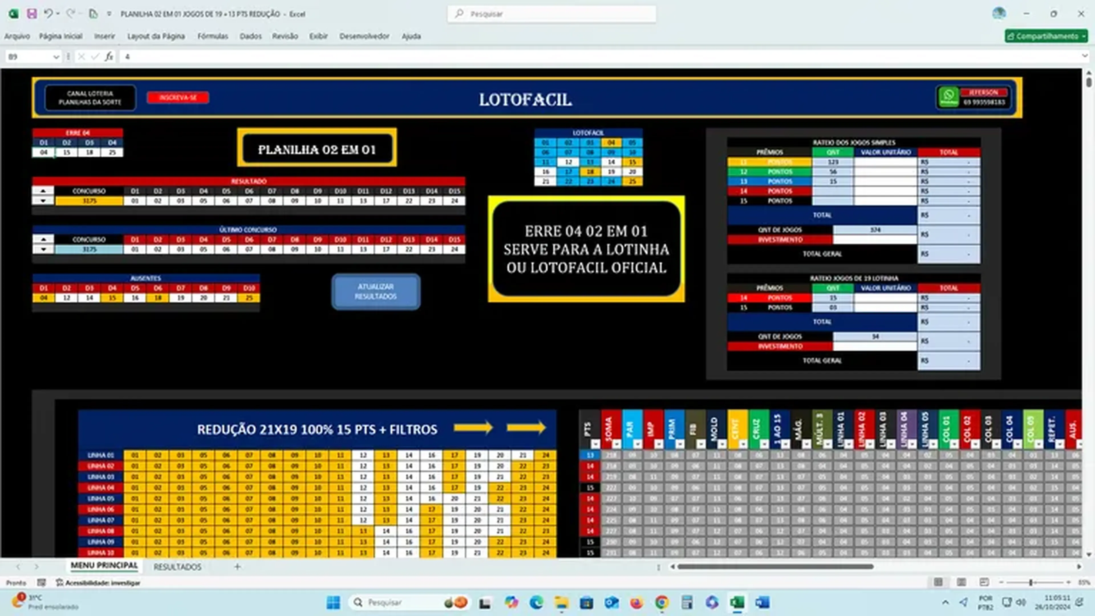Expand the formula bar chevron

1084,56
